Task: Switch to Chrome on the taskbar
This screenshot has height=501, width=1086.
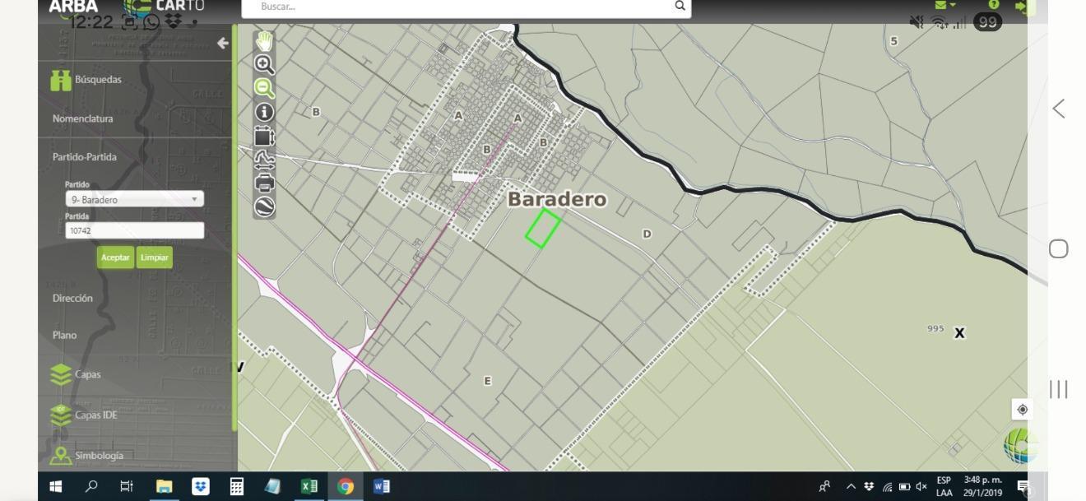Action: tap(346, 486)
